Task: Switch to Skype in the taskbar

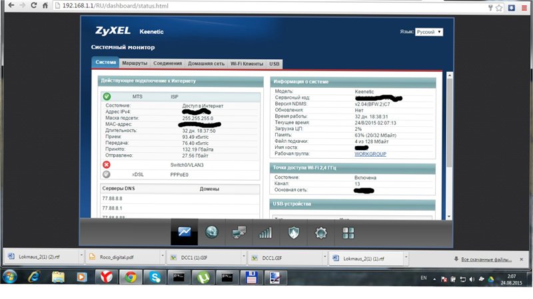Action: point(155,277)
